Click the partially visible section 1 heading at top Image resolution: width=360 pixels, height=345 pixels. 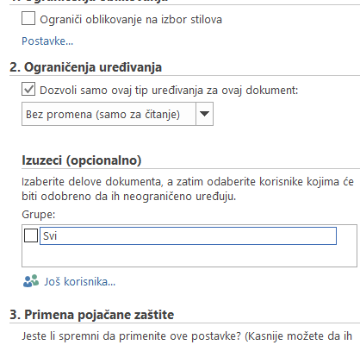[89, 1]
